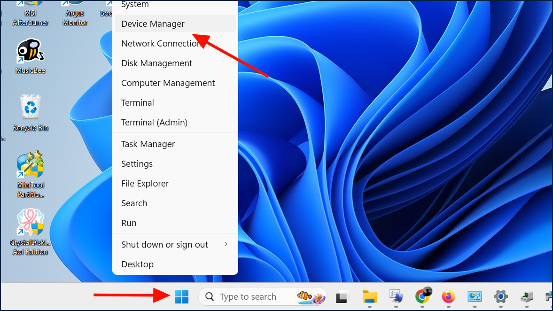This screenshot has width=553, height=311.
Task: Click the Task View taskbar button
Action: pos(342,296)
